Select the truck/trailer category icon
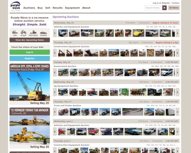Viewport: 191px width, 153px height. 33,33
